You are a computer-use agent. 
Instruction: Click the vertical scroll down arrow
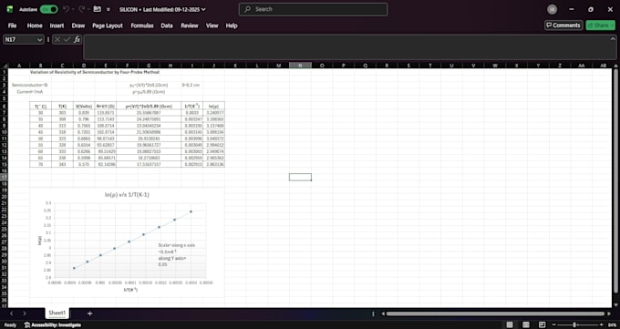click(615, 304)
